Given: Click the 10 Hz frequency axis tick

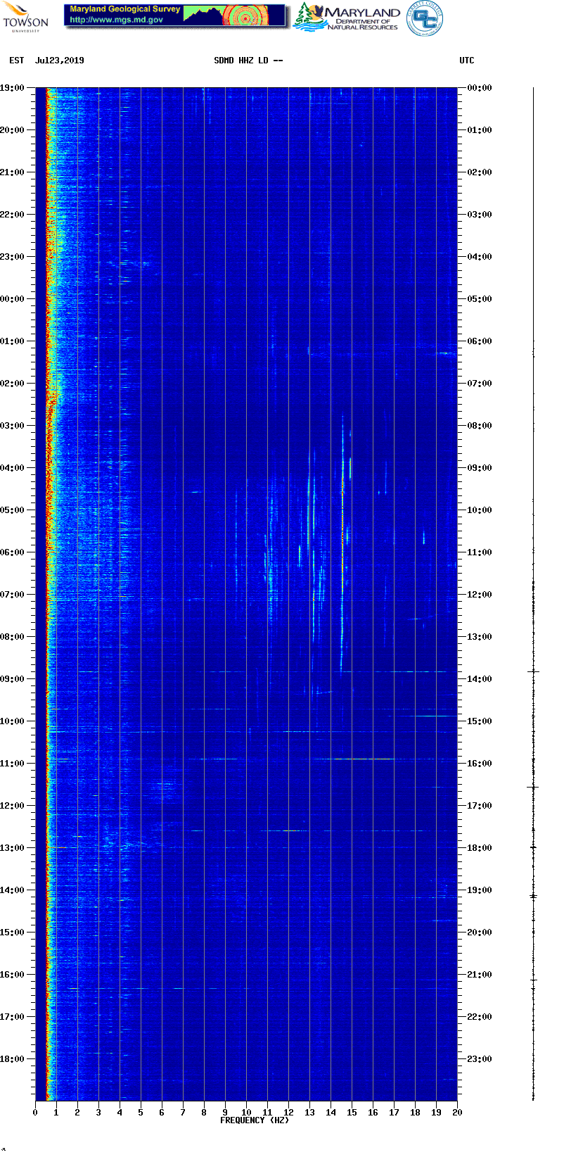Looking at the screenshot, I should click(x=246, y=1113).
